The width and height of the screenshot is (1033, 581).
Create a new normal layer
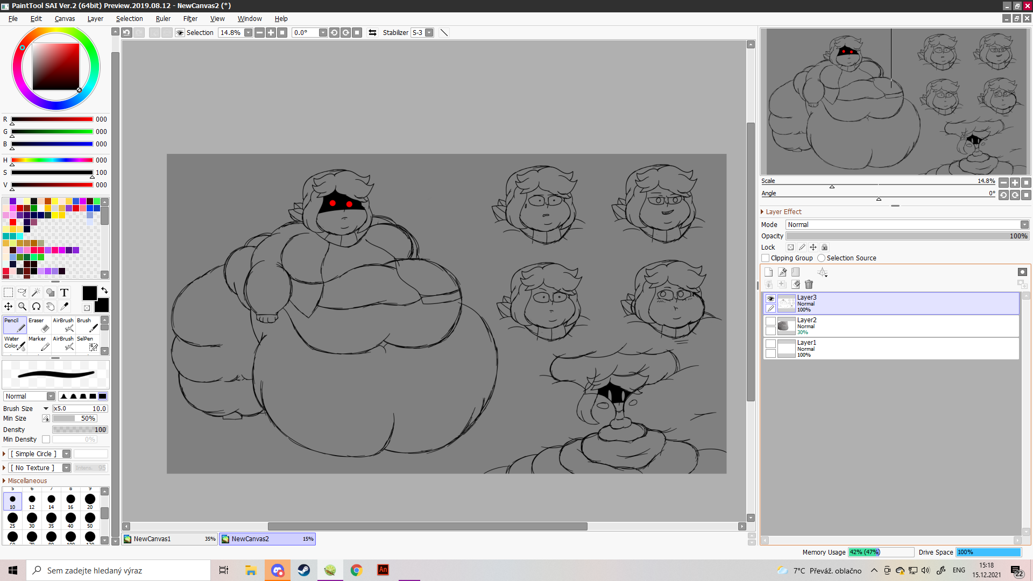(x=768, y=272)
